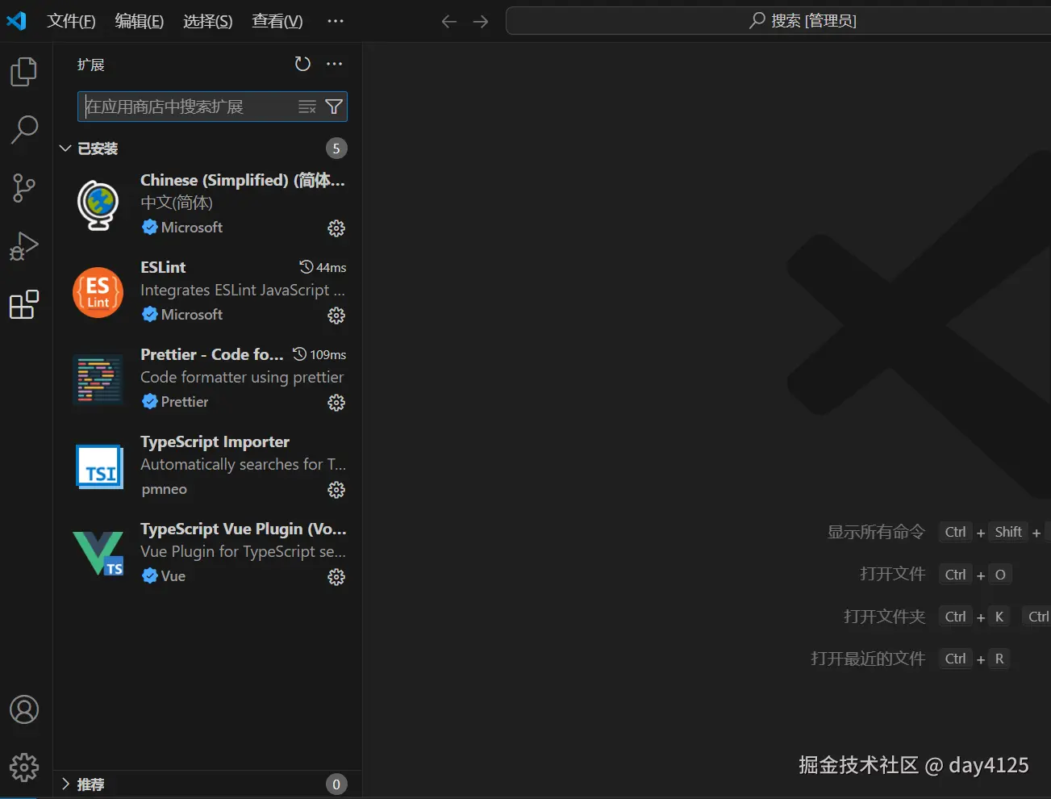Open the 选择(S) menu
Screen dimensions: 1051x799
(208, 21)
